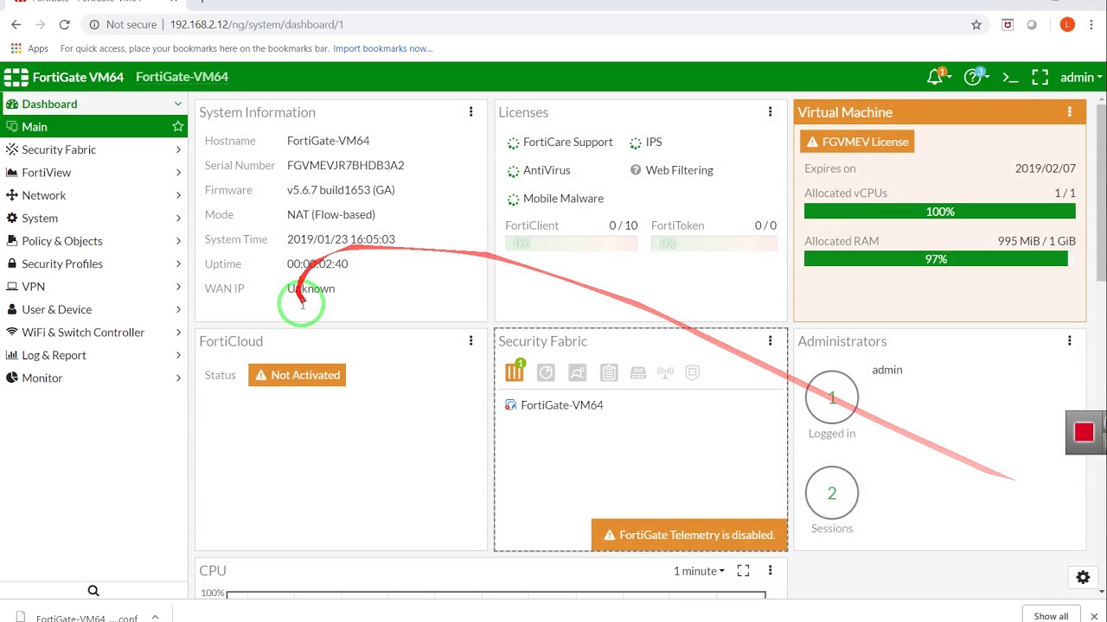Open Administrators widget options menu
Screen dimensions: 1107x622
click(x=1069, y=341)
